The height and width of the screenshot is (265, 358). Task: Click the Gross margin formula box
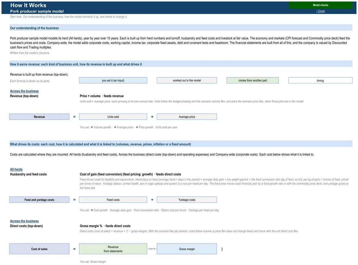coord(187,249)
